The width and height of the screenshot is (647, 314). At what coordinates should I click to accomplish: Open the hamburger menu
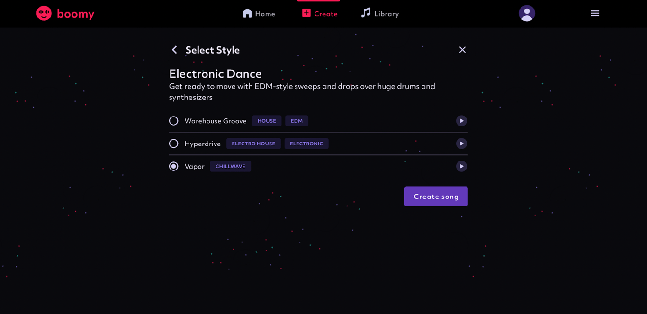[x=595, y=13]
